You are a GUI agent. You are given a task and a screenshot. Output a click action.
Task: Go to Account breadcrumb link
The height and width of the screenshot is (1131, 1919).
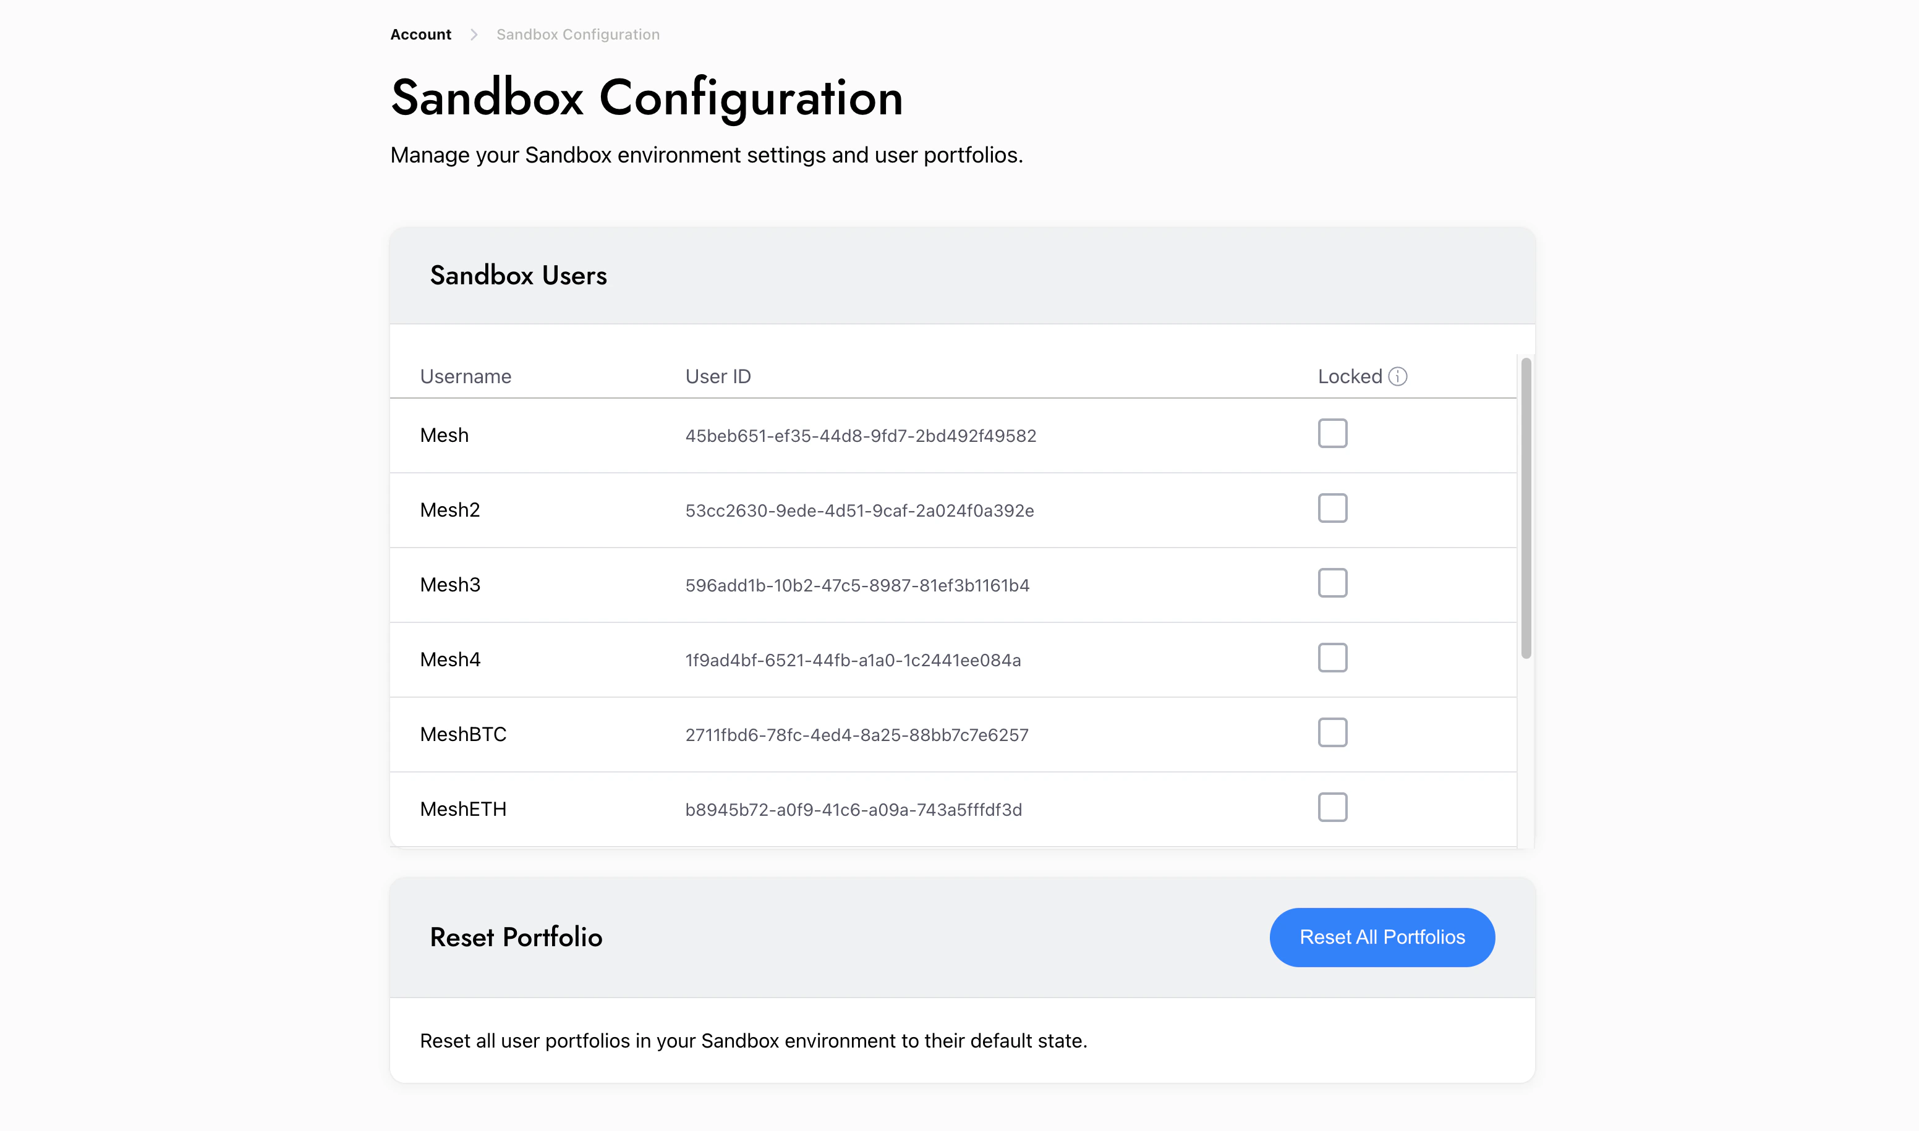pos(420,35)
